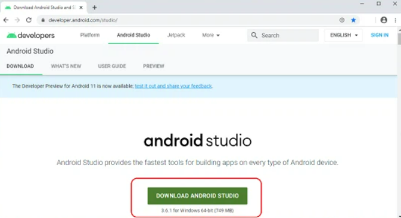Click the 'android studio' logo text
Screen dimensions: 401x218
coord(197,141)
